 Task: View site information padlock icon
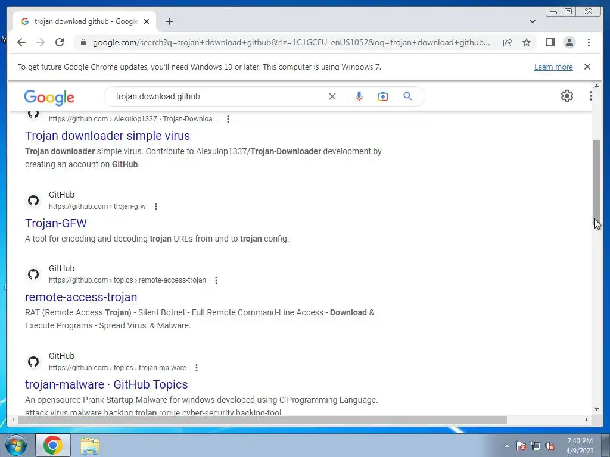coord(83,42)
